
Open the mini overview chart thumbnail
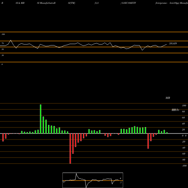(x=93, y=180)
